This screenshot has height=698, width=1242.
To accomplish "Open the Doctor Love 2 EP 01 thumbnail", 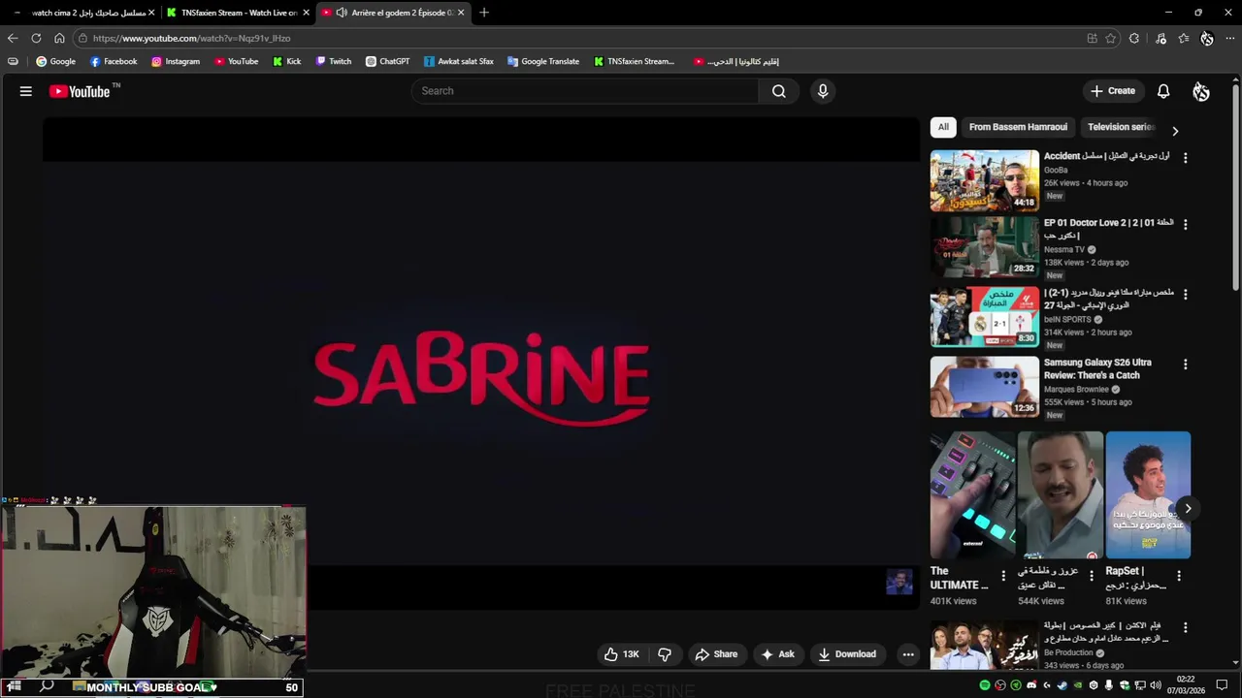I will pos(985,247).
